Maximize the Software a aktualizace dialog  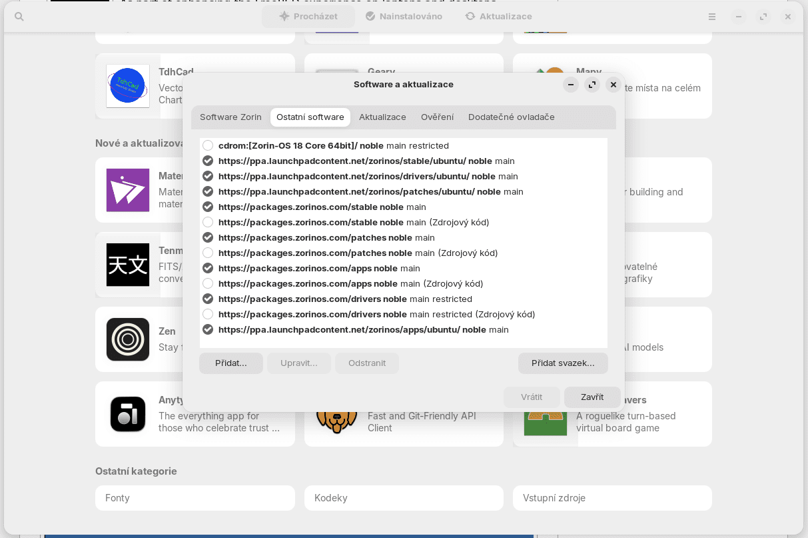[x=592, y=85]
